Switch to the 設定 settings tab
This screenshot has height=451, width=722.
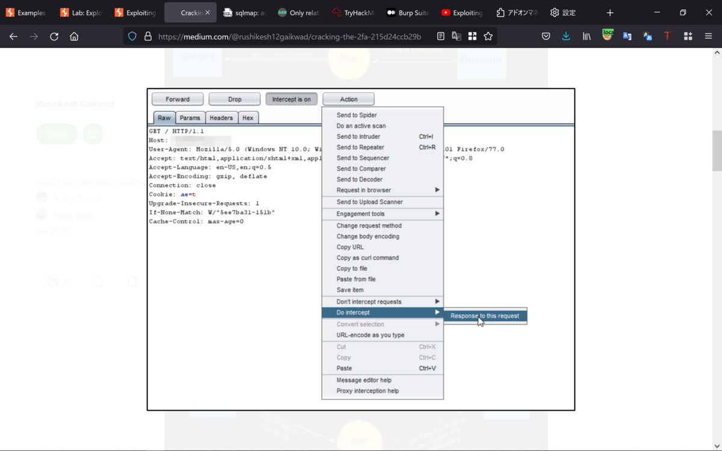pyautogui.click(x=570, y=13)
